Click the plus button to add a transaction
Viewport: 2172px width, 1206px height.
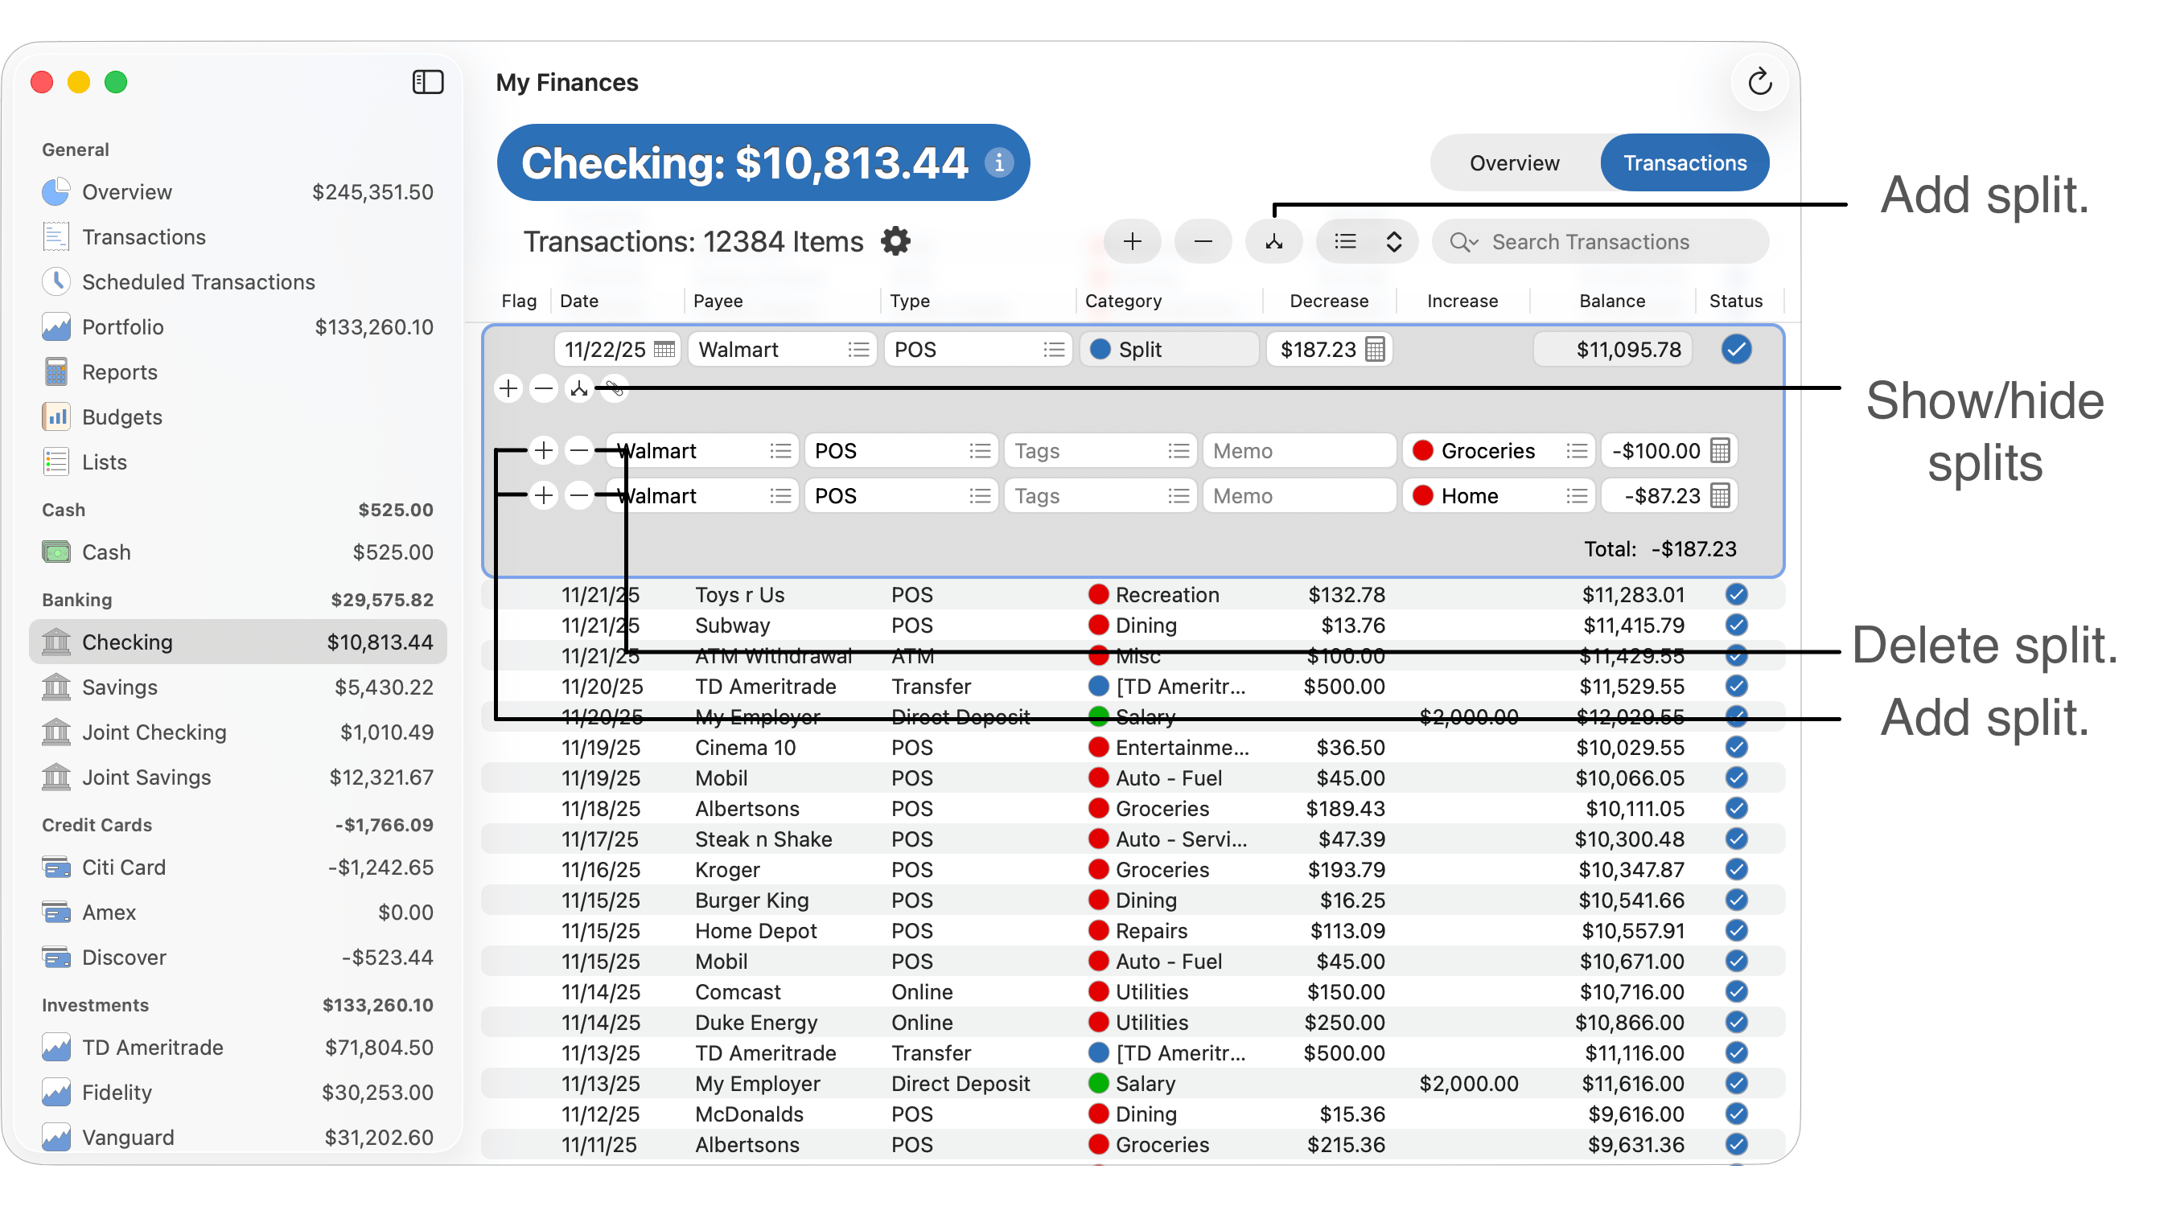coord(1133,242)
